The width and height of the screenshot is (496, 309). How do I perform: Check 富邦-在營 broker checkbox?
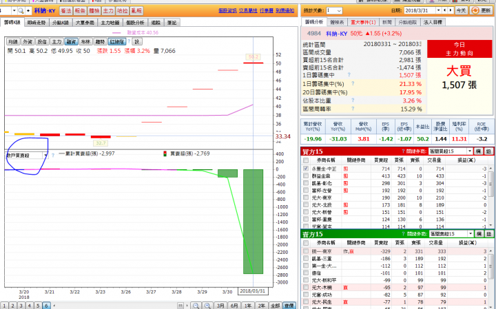(306, 191)
